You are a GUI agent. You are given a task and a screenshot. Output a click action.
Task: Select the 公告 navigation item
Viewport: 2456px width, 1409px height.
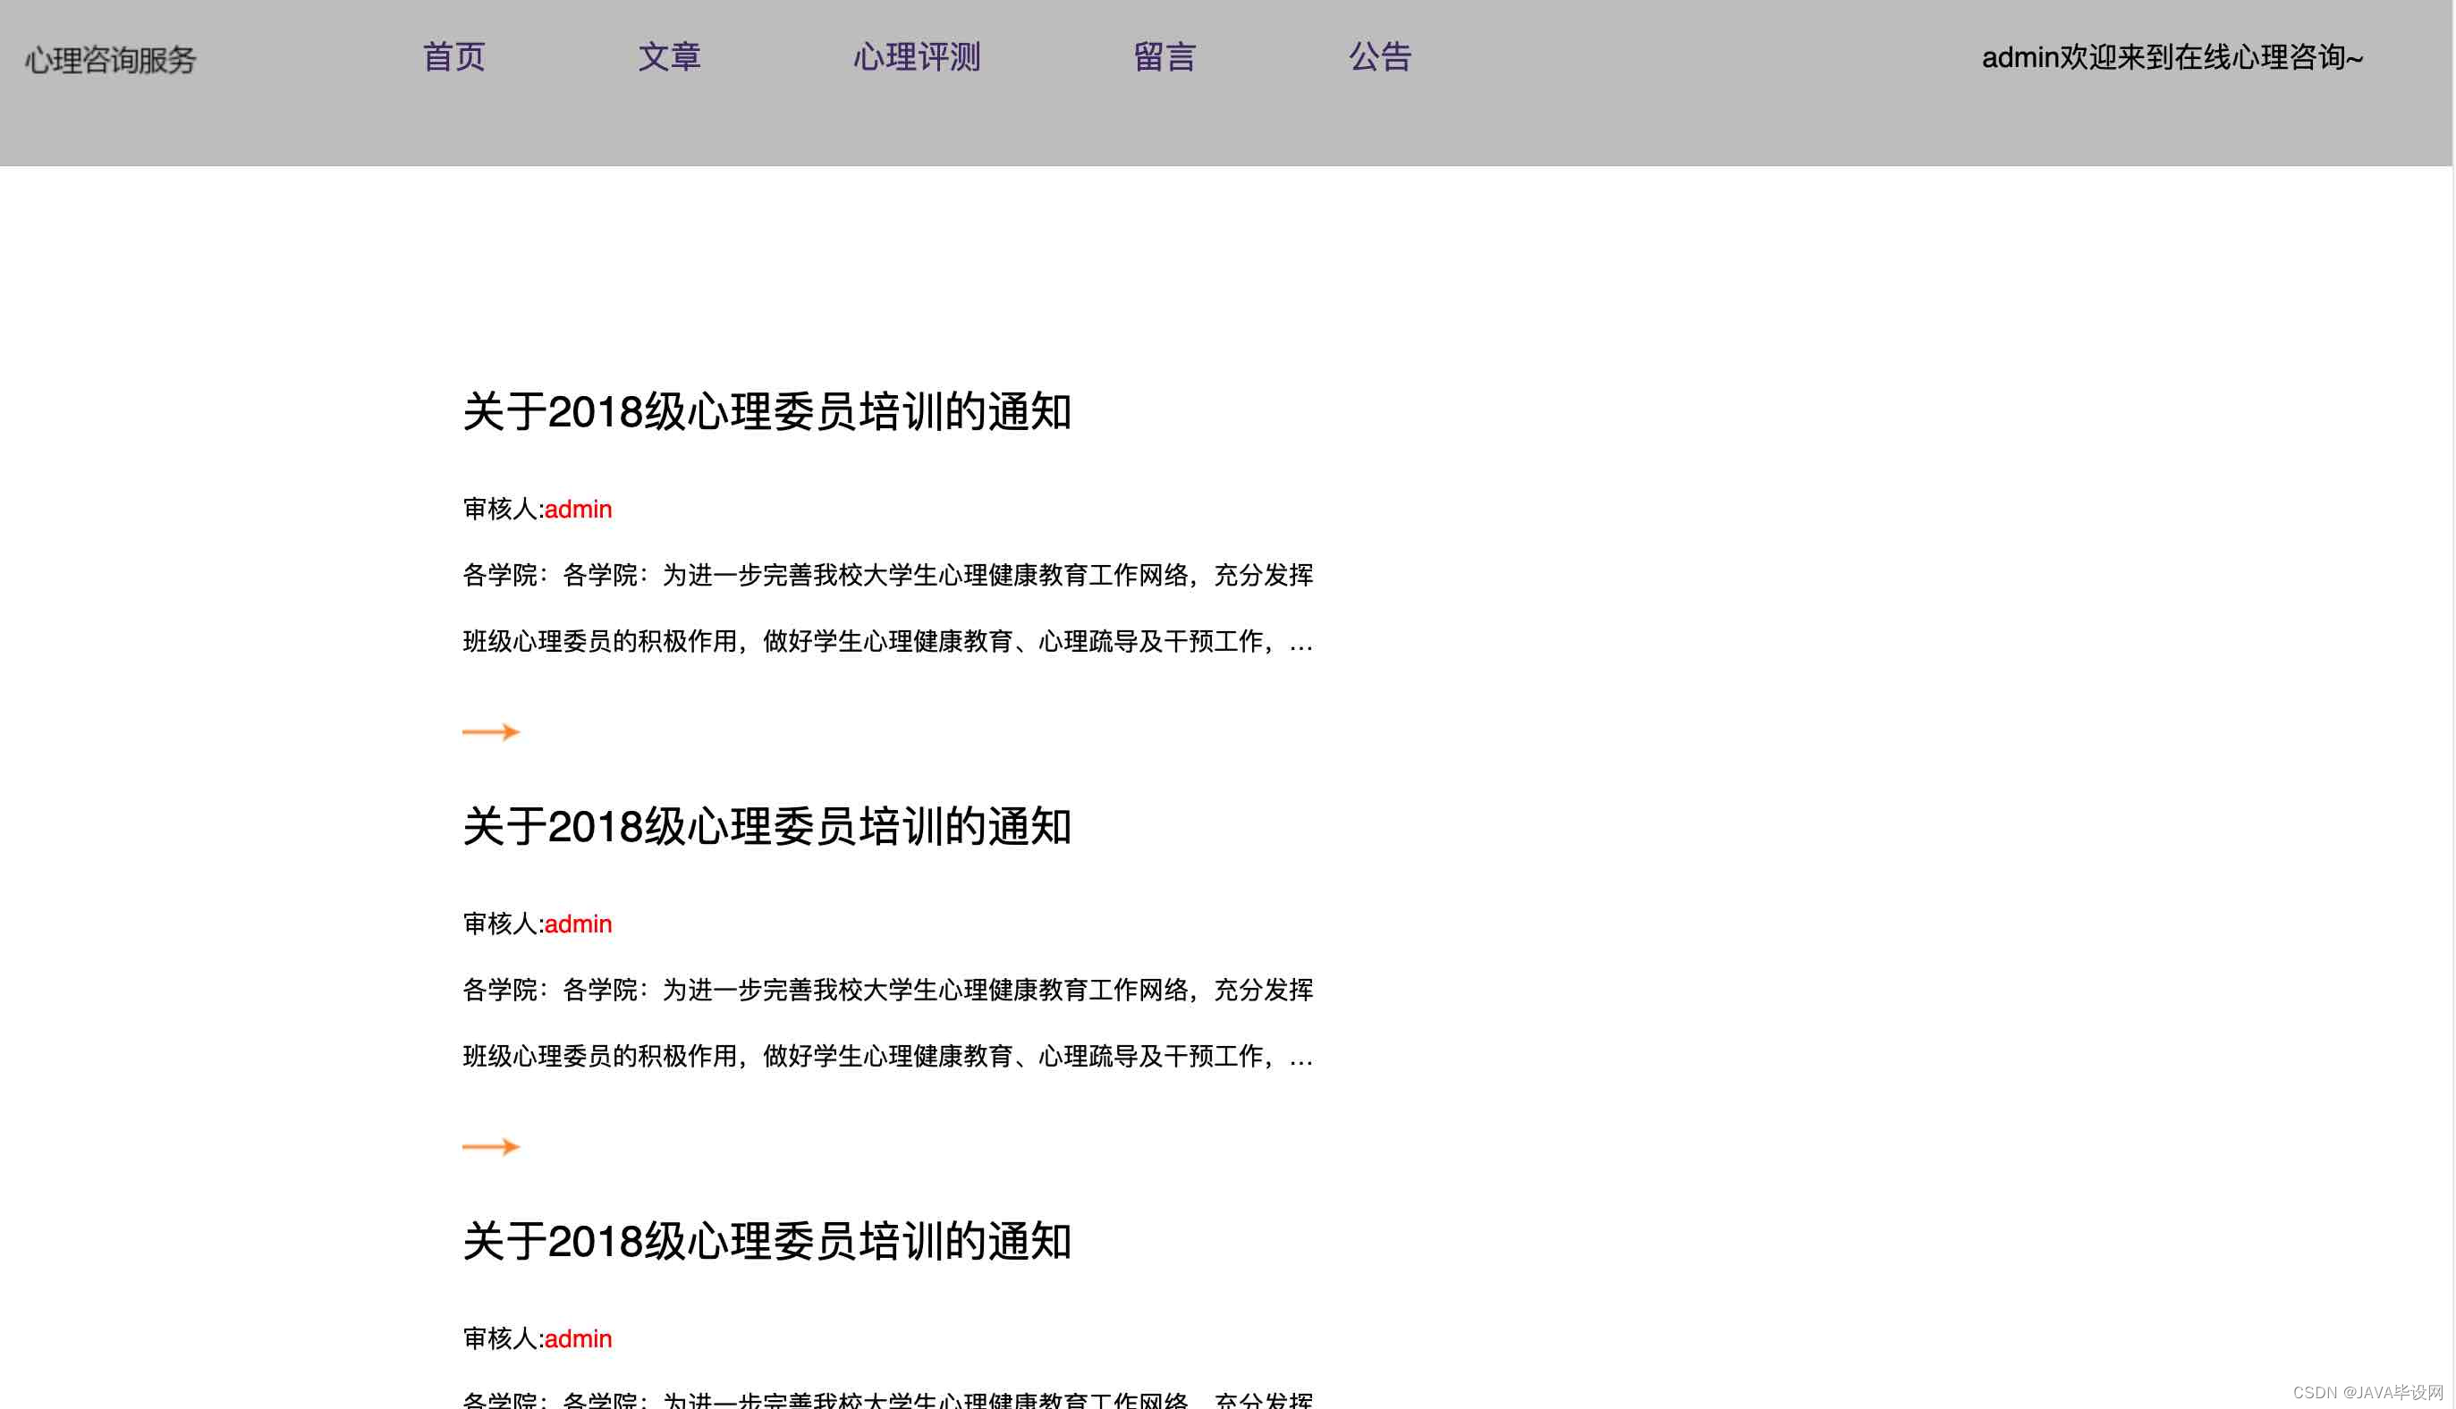(1379, 57)
